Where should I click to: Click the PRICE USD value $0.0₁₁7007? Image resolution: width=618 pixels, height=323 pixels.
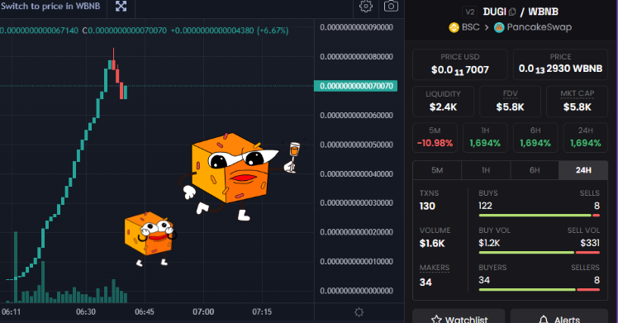click(460, 70)
